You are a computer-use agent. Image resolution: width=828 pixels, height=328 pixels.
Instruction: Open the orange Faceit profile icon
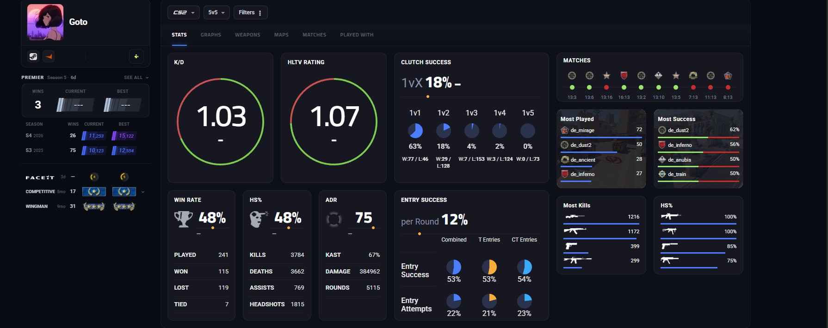point(49,56)
